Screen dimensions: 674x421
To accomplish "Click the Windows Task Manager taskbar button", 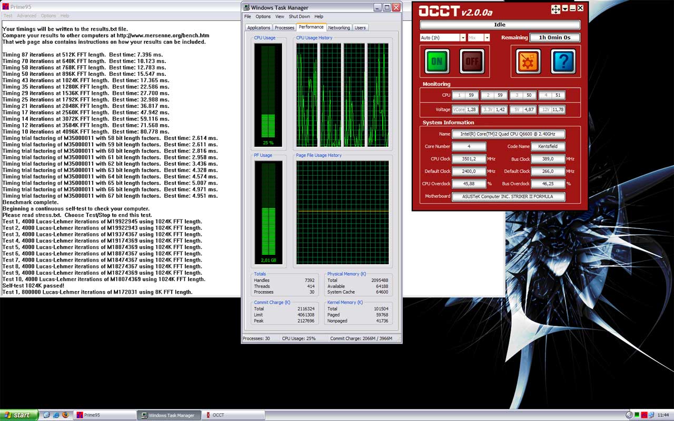I will click(168, 415).
